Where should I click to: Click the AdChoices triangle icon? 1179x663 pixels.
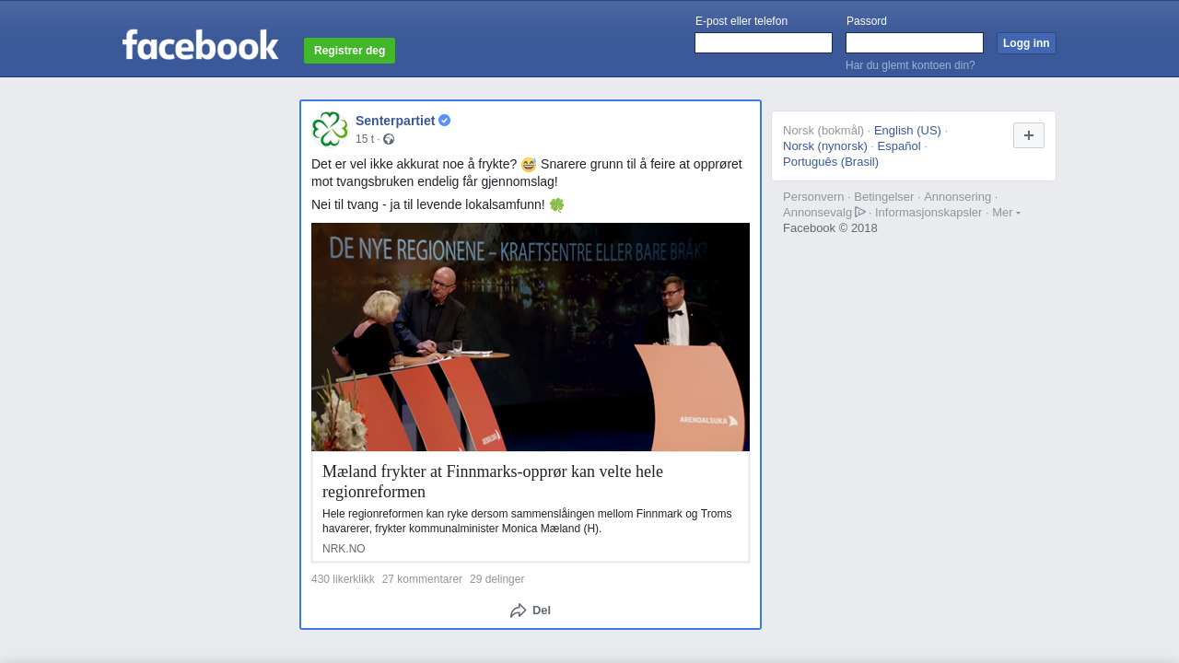pos(860,212)
